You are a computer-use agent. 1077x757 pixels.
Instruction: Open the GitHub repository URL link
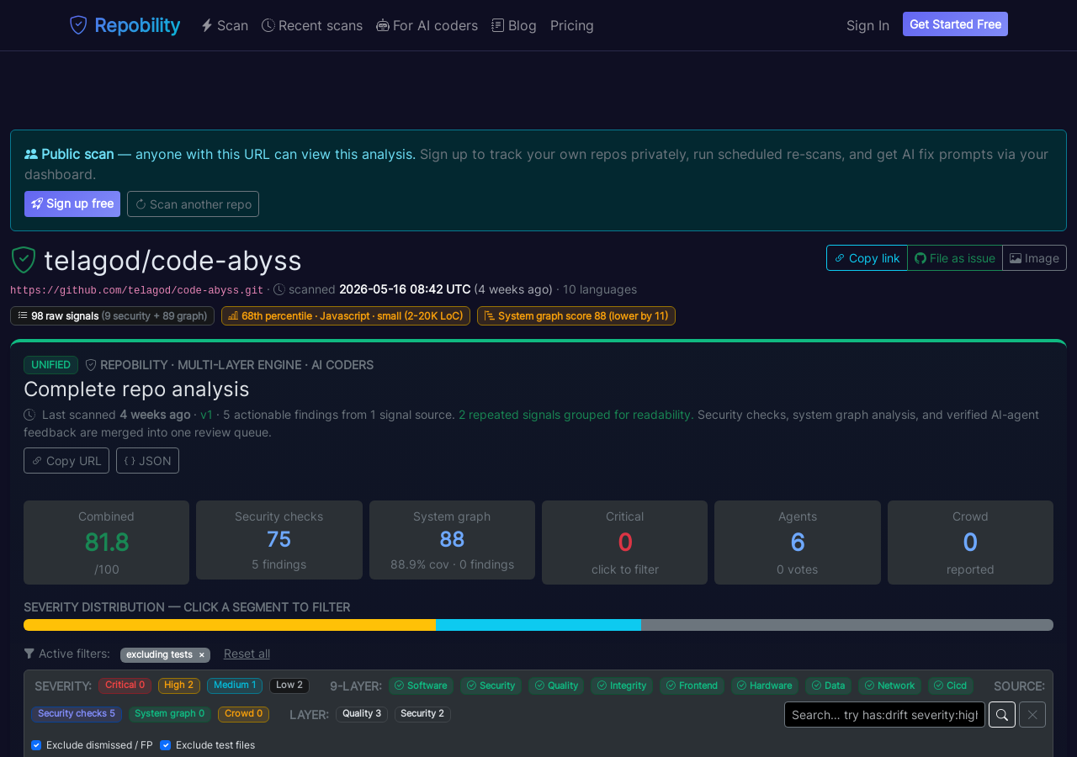pyautogui.click(x=136, y=290)
